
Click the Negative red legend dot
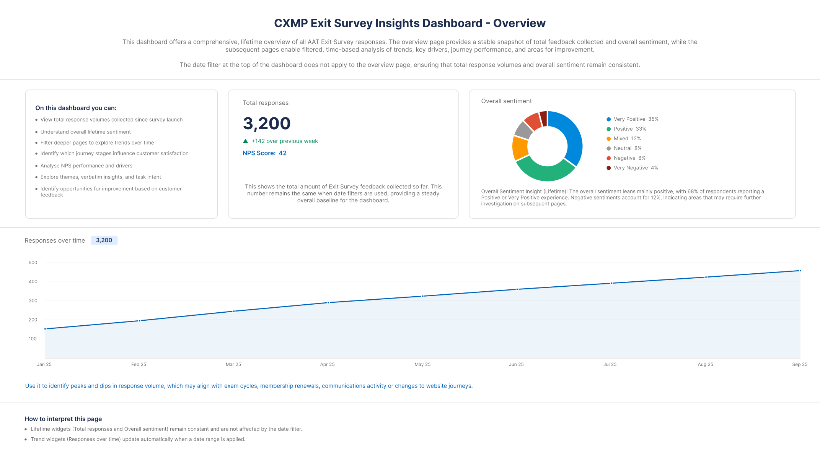point(608,158)
